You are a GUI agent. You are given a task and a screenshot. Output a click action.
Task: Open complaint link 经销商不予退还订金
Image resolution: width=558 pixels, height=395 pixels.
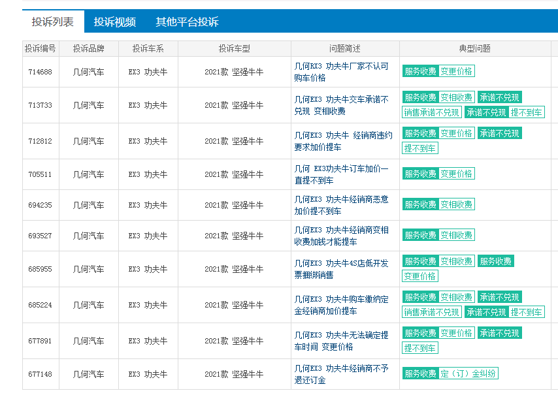pos(341,374)
